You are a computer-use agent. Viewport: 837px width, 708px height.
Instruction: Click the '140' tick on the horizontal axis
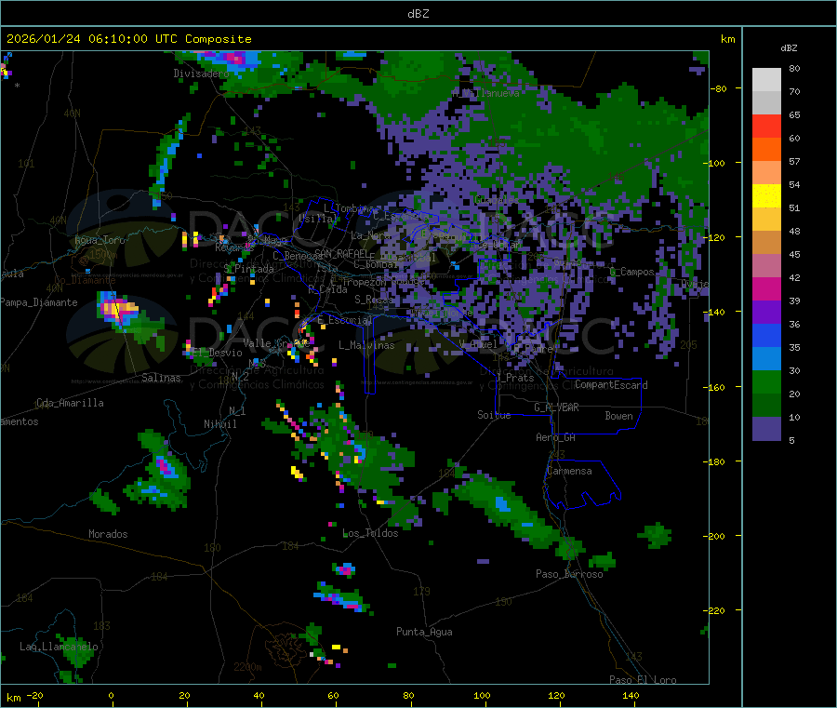pos(631,695)
